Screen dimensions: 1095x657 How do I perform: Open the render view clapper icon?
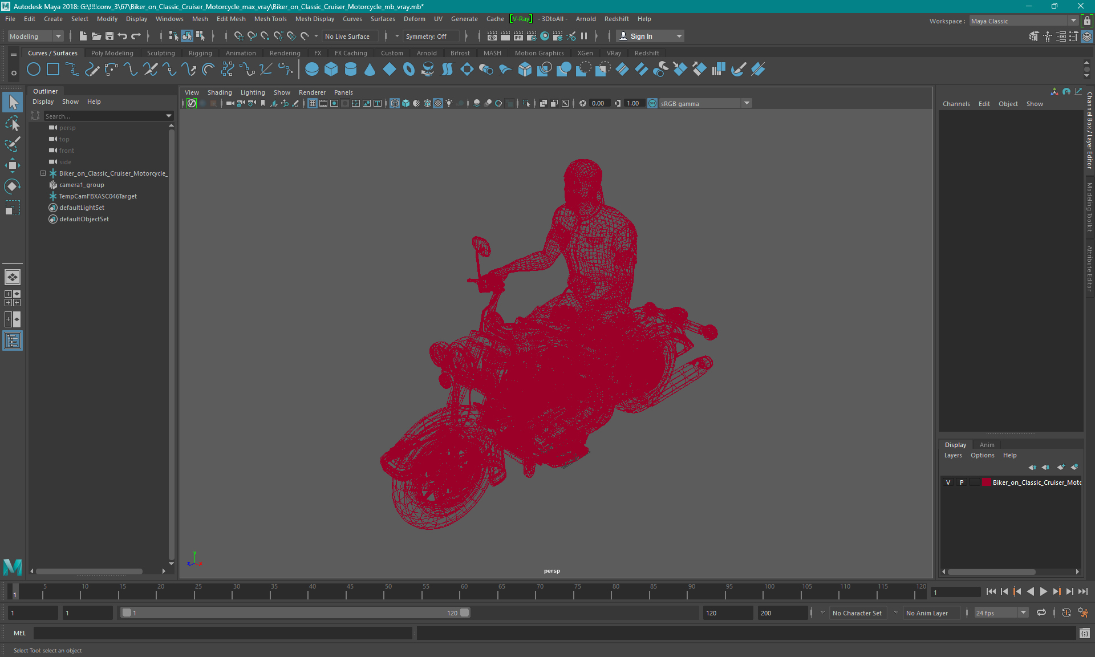[492, 36]
